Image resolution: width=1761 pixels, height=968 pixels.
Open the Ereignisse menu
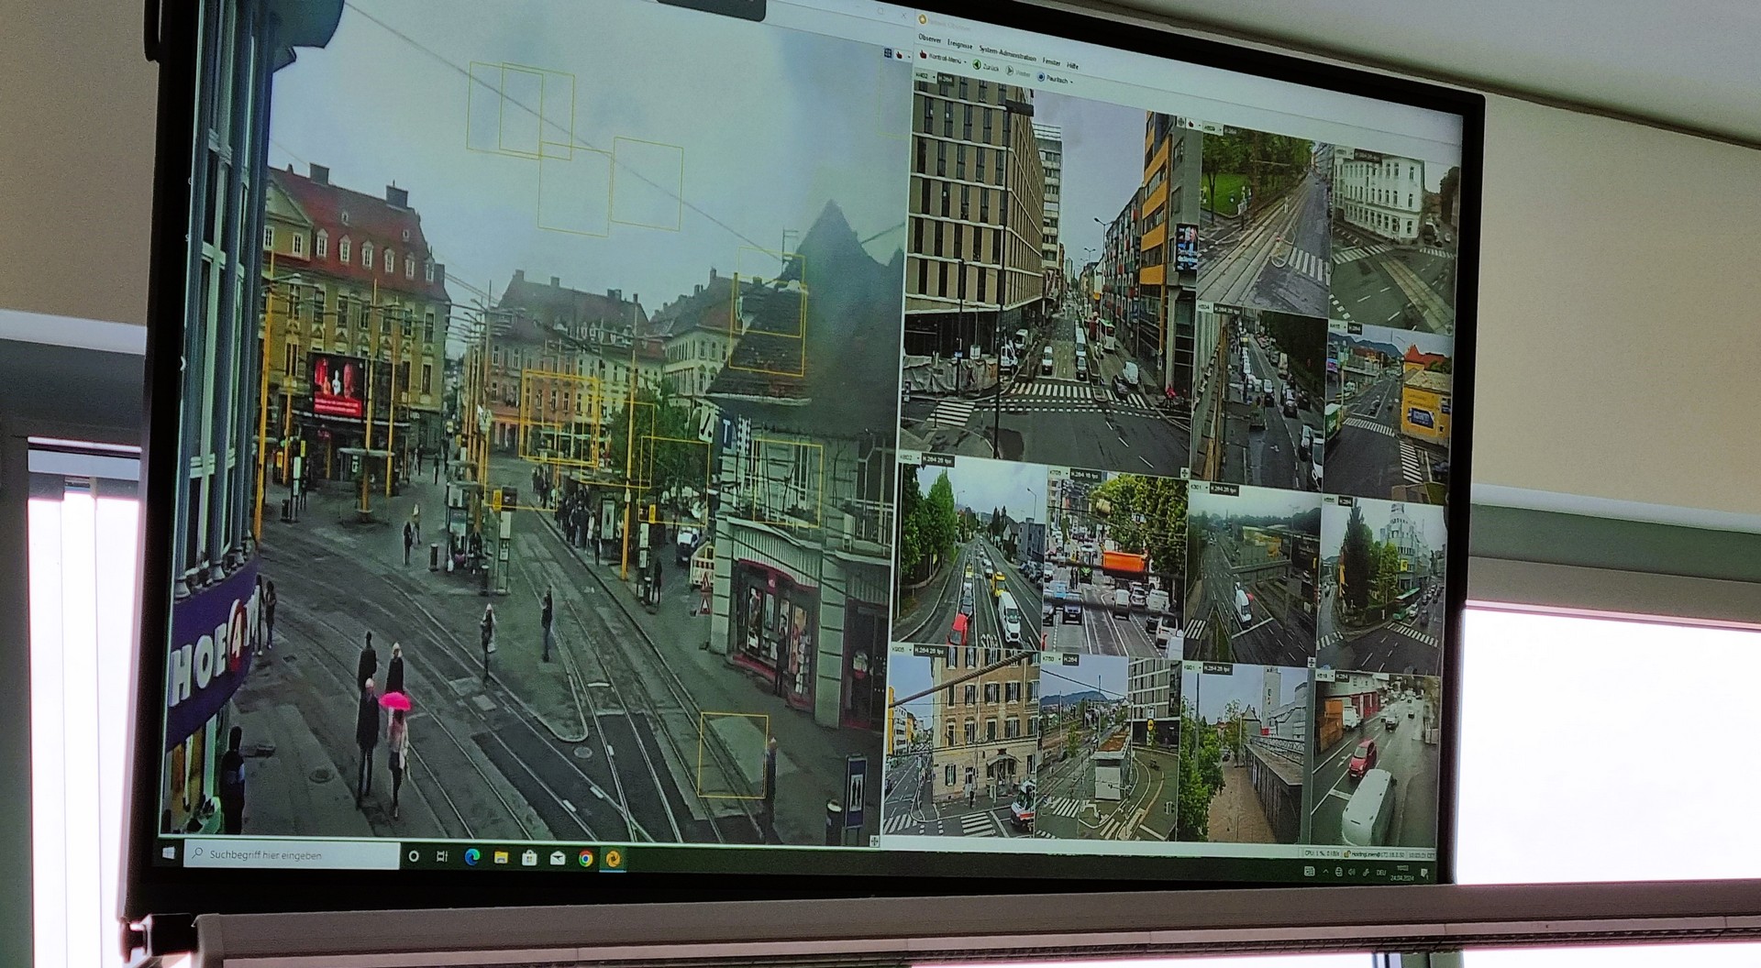959,44
